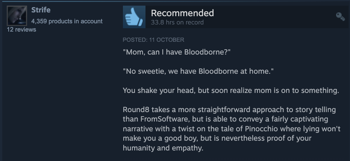This screenshot has height=161, width=350.
Task: Open the Strife username profile link
Action: 41,10
